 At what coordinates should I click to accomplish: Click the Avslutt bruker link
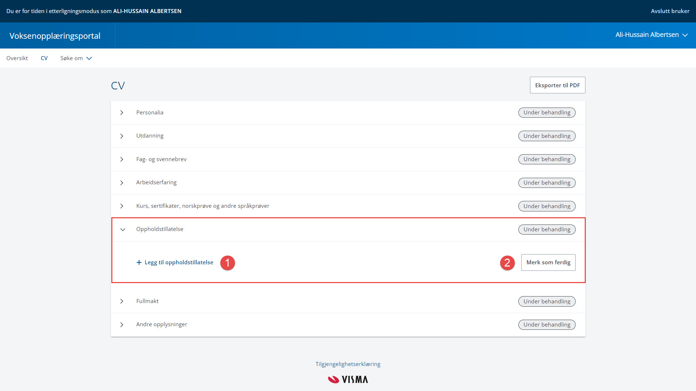(x=670, y=11)
